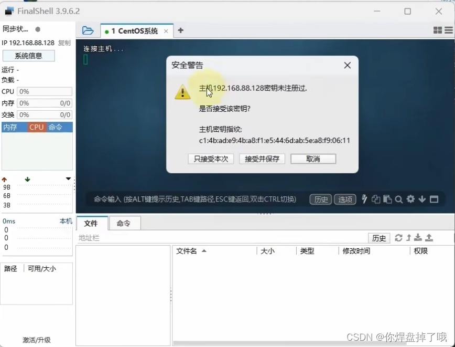Click the 内存 usage progress bar
This screenshot has height=347, width=455.
coord(45,103)
